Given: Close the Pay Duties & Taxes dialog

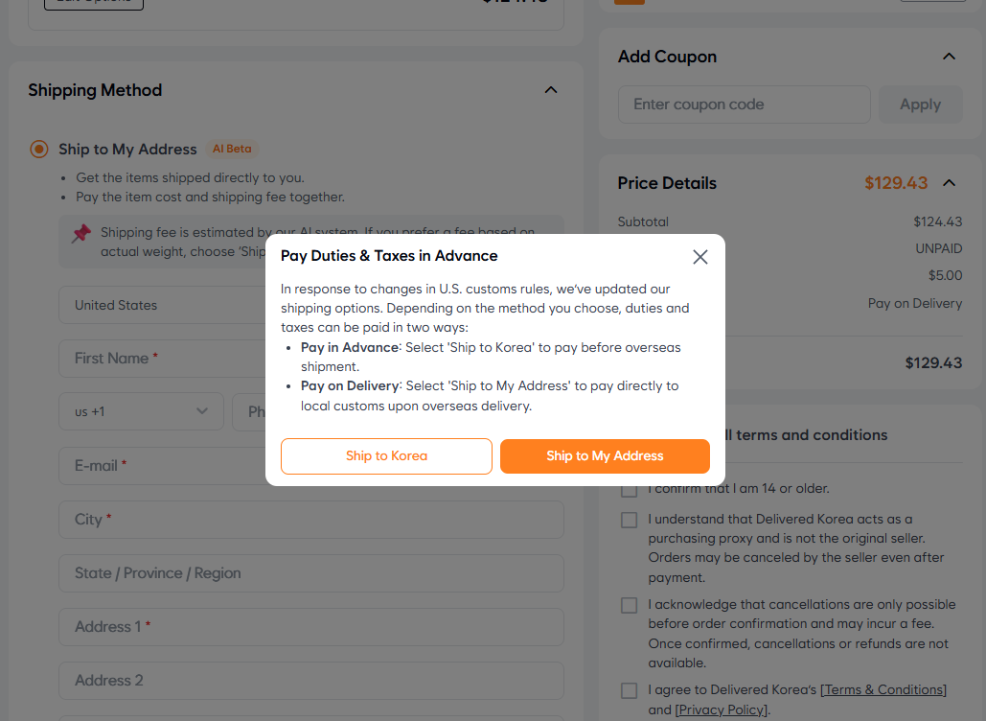Looking at the screenshot, I should coord(700,257).
